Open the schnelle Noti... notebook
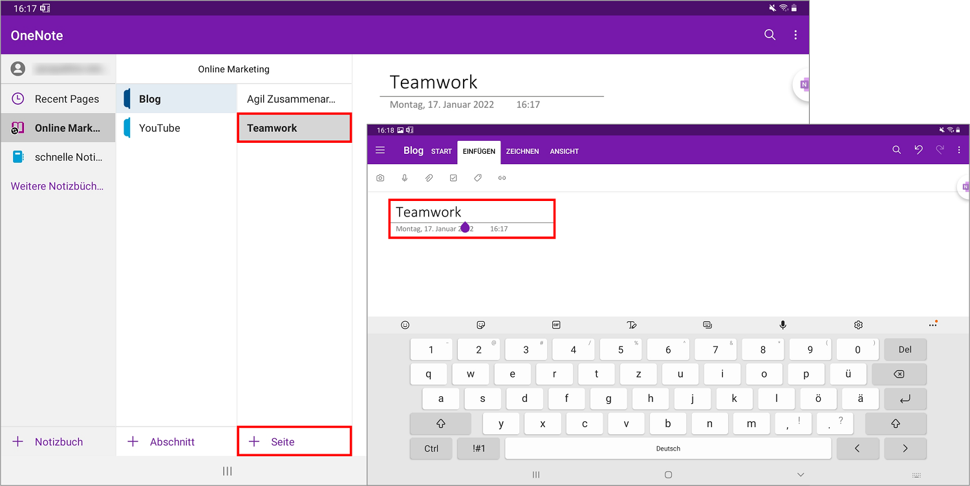 [x=58, y=157]
